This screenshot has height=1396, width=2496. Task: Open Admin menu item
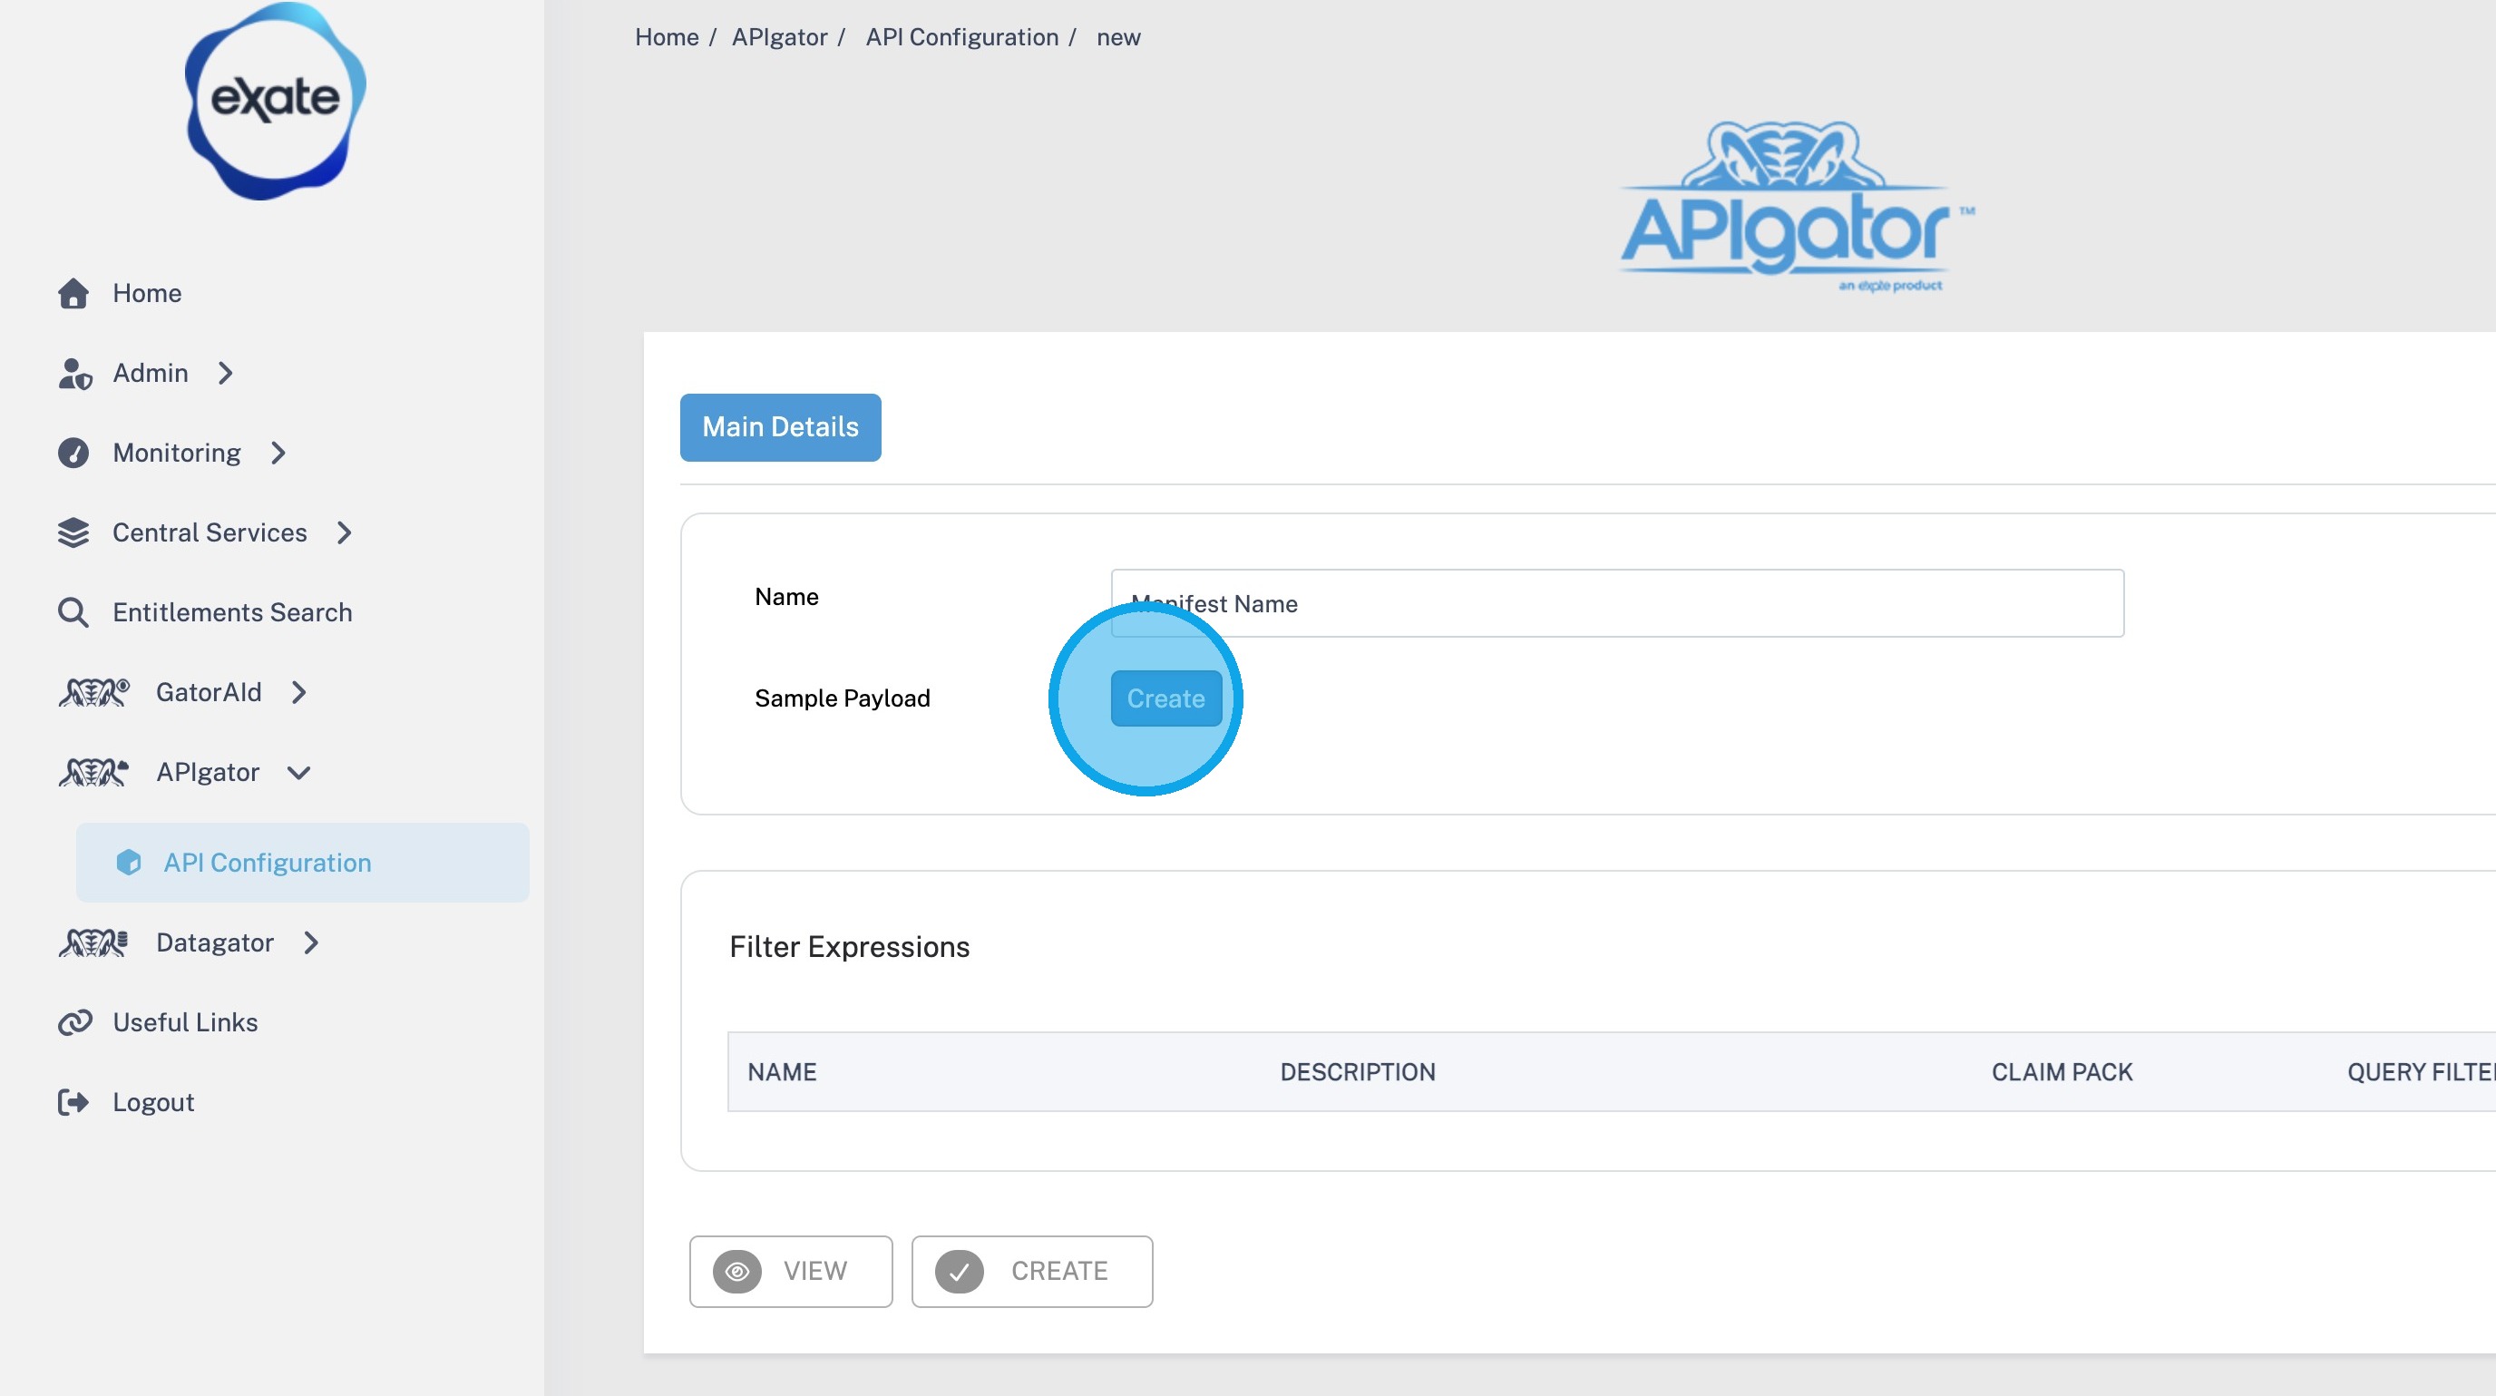click(x=151, y=373)
